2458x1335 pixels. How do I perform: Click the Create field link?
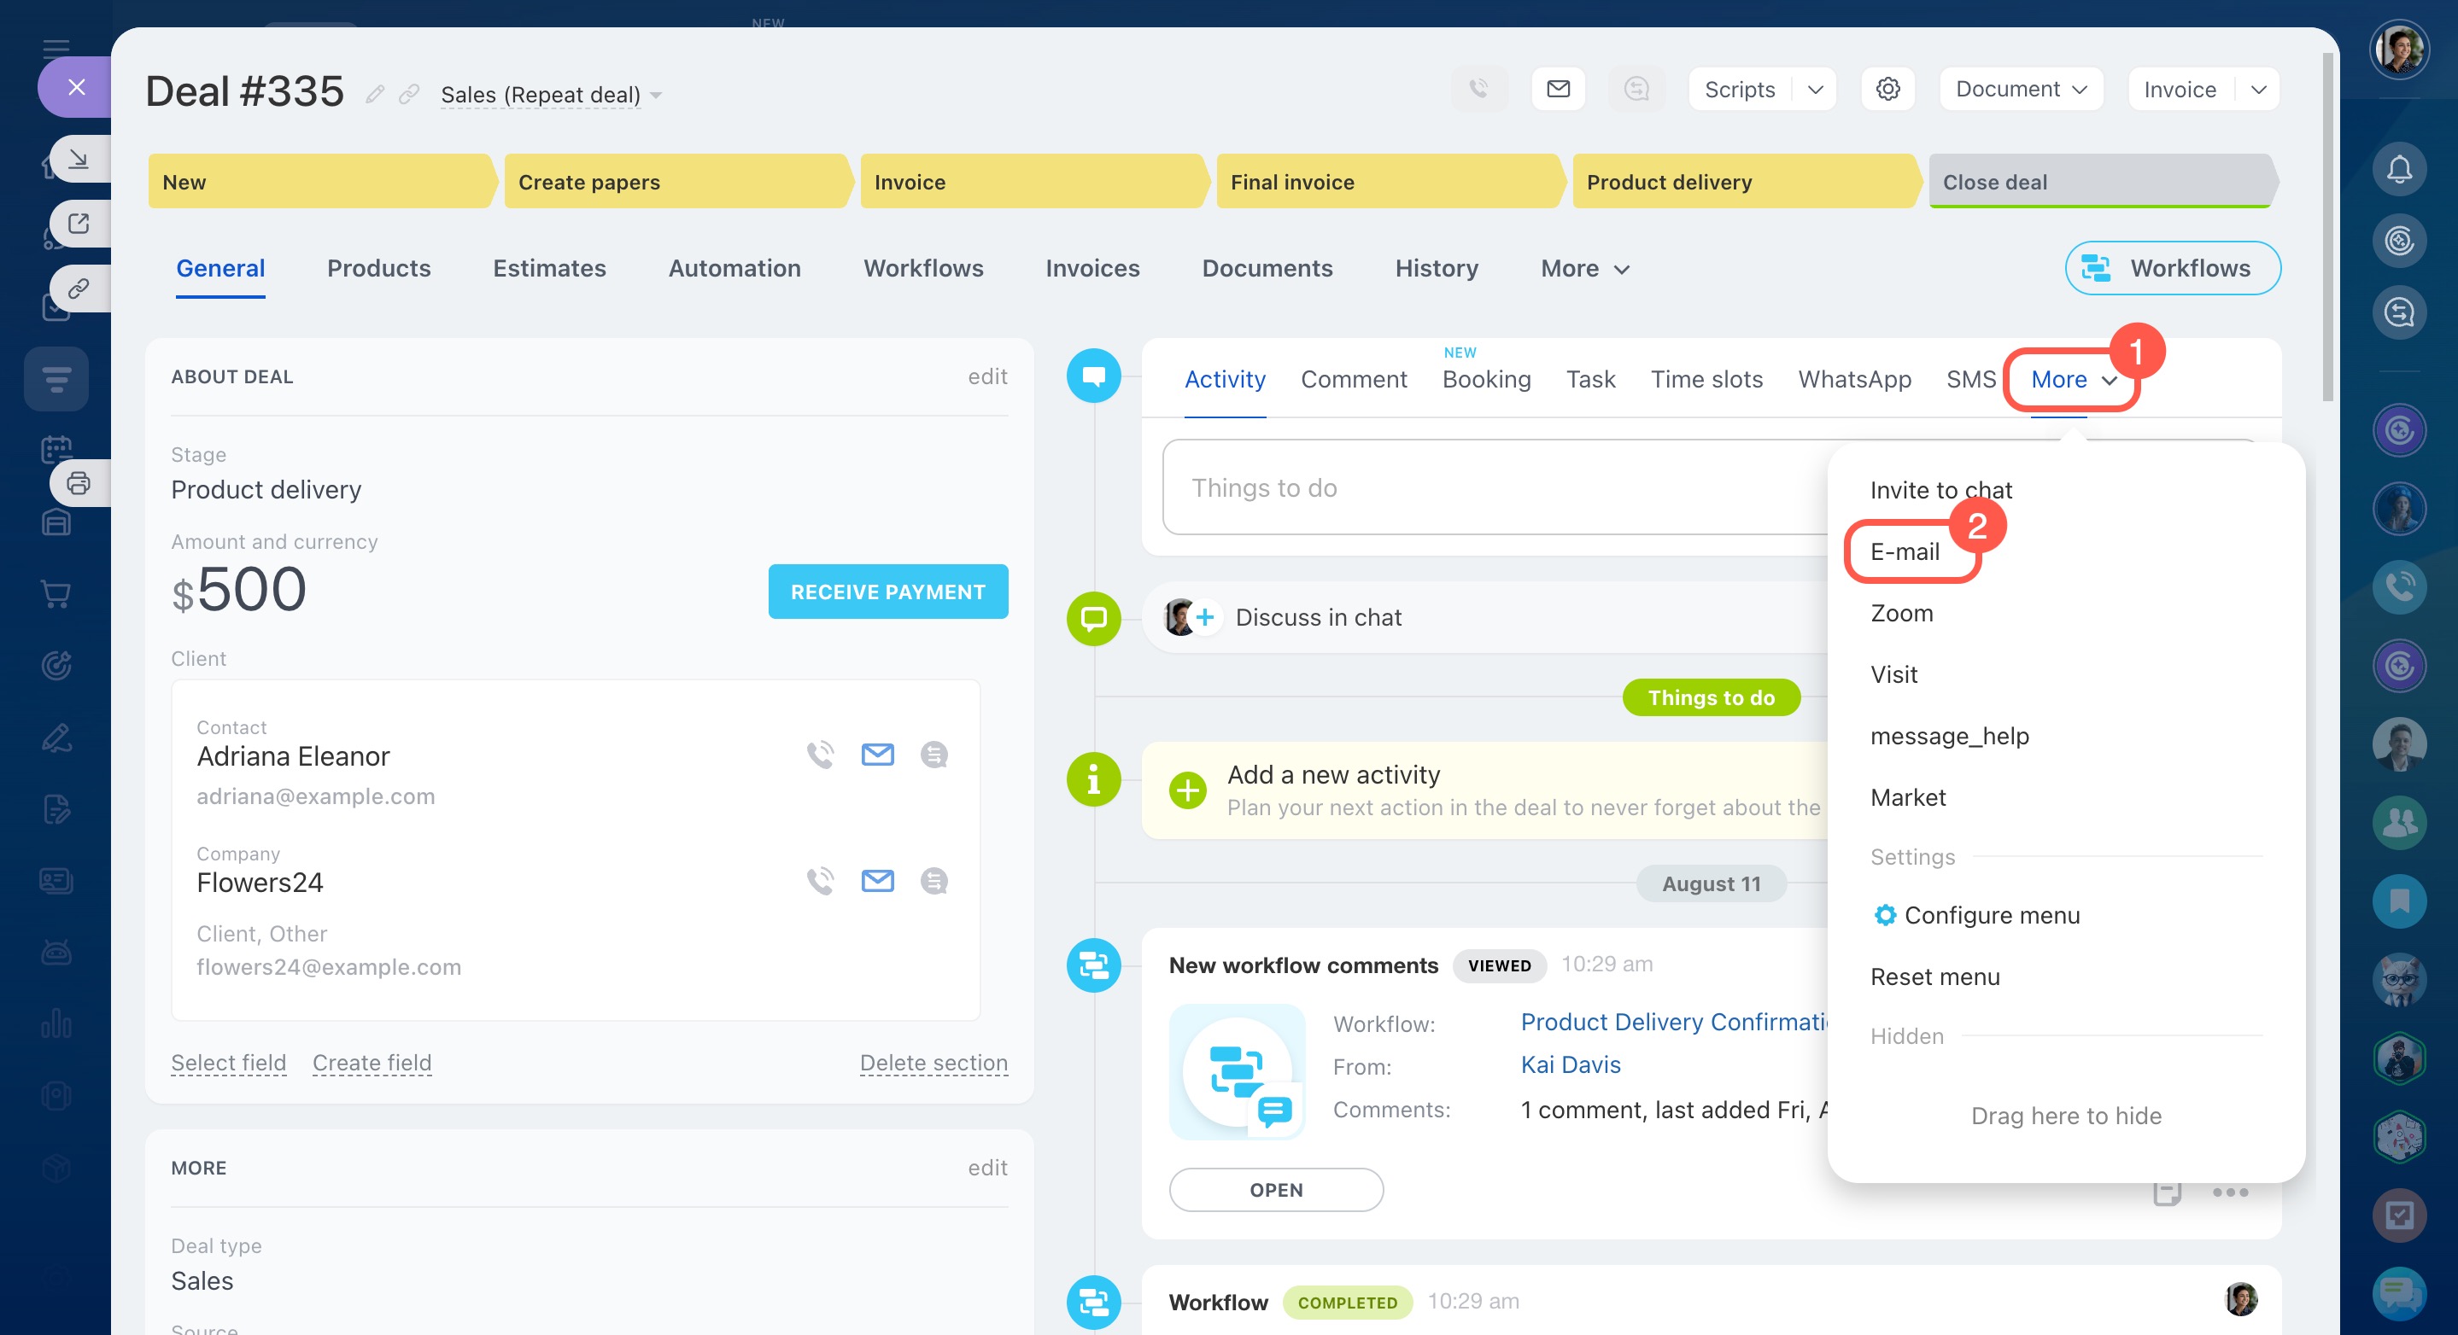pyautogui.click(x=372, y=1062)
